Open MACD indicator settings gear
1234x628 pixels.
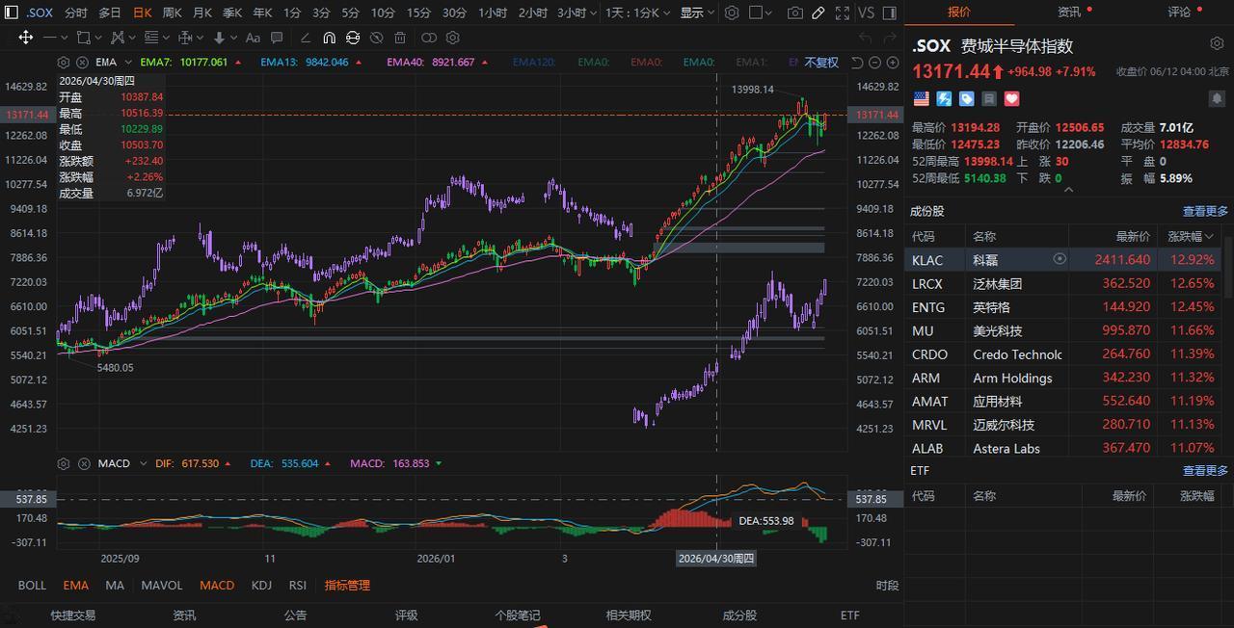(x=63, y=463)
